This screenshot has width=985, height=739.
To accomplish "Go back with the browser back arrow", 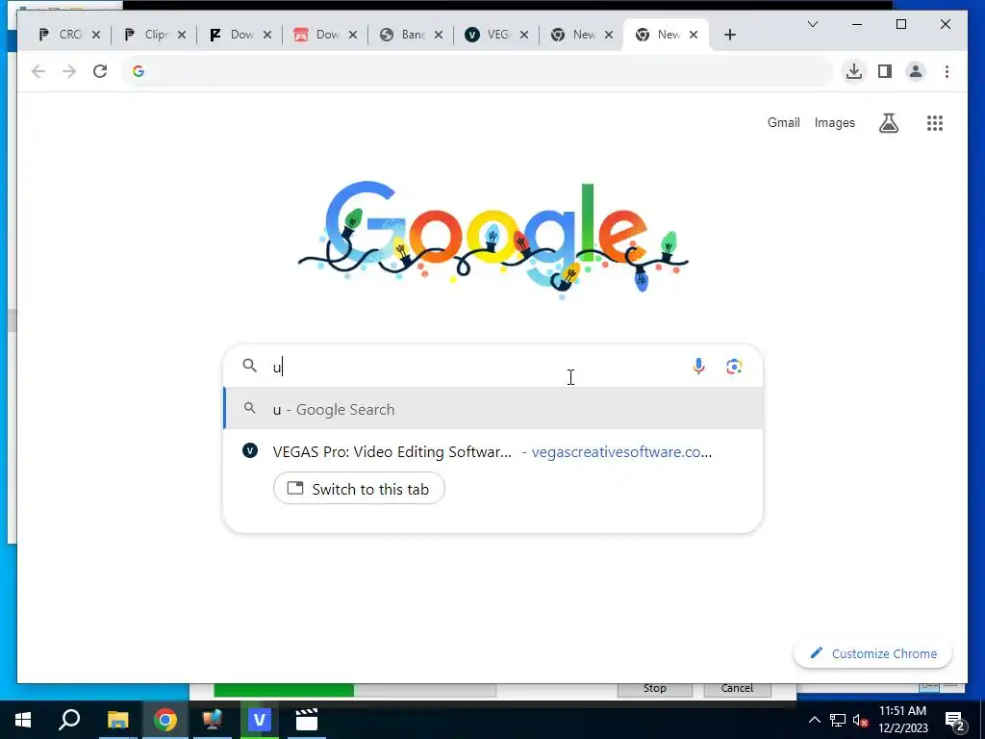I will click(x=38, y=71).
